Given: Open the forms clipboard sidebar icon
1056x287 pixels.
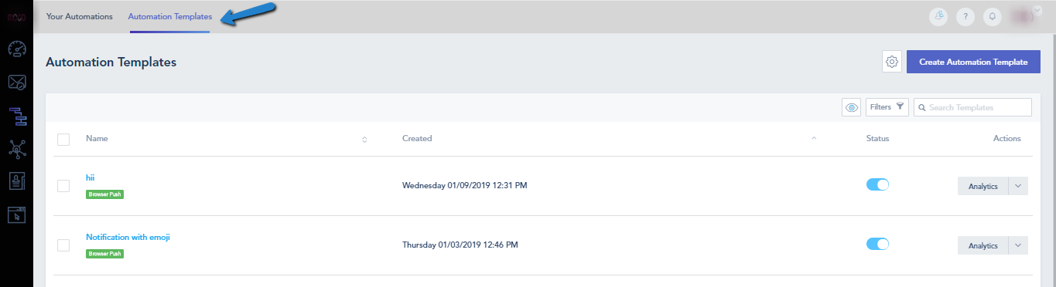Looking at the screenshot, I should 16,182.
